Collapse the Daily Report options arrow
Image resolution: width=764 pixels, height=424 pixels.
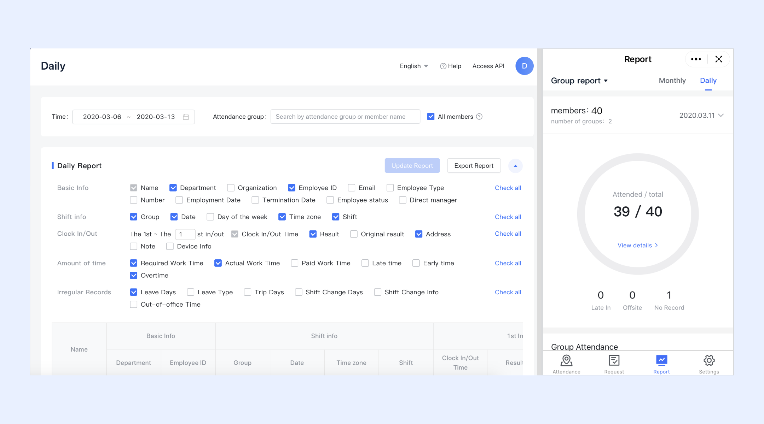pyautogui.click(x=515, y=166)
